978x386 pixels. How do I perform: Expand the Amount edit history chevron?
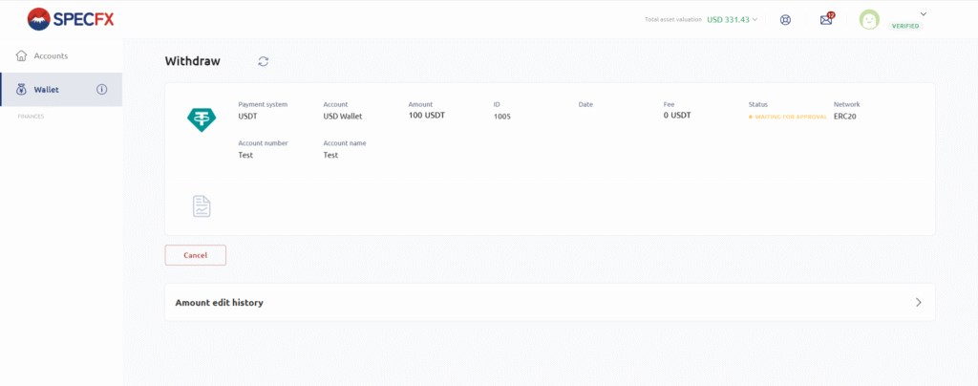pyautogui.click(x=918, y=302)
